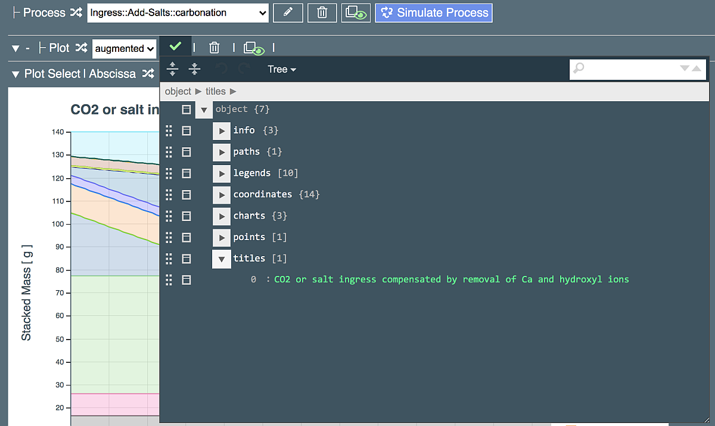Toggle the duplicate-visibility icon in the Process row

point(356,13)
